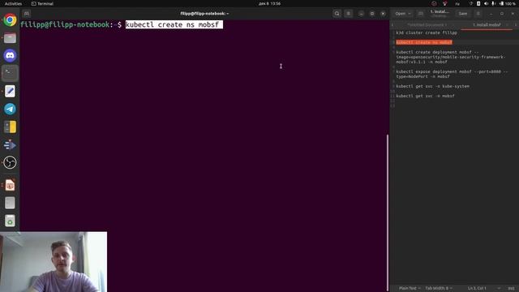Expand the Open recent files dropdown arrow
519x292 pixels.
pos(410,14)
